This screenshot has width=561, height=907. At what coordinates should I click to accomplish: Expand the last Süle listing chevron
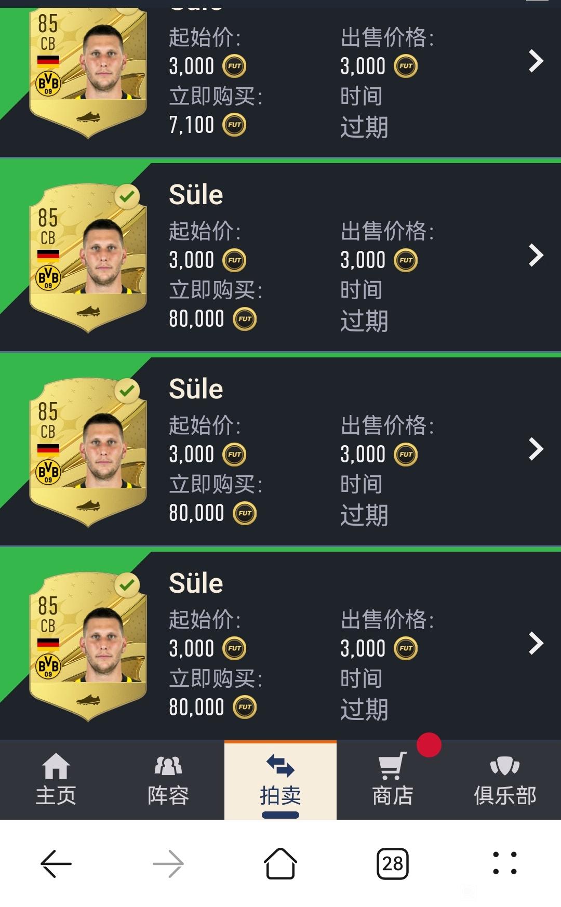tap(536, 643)
